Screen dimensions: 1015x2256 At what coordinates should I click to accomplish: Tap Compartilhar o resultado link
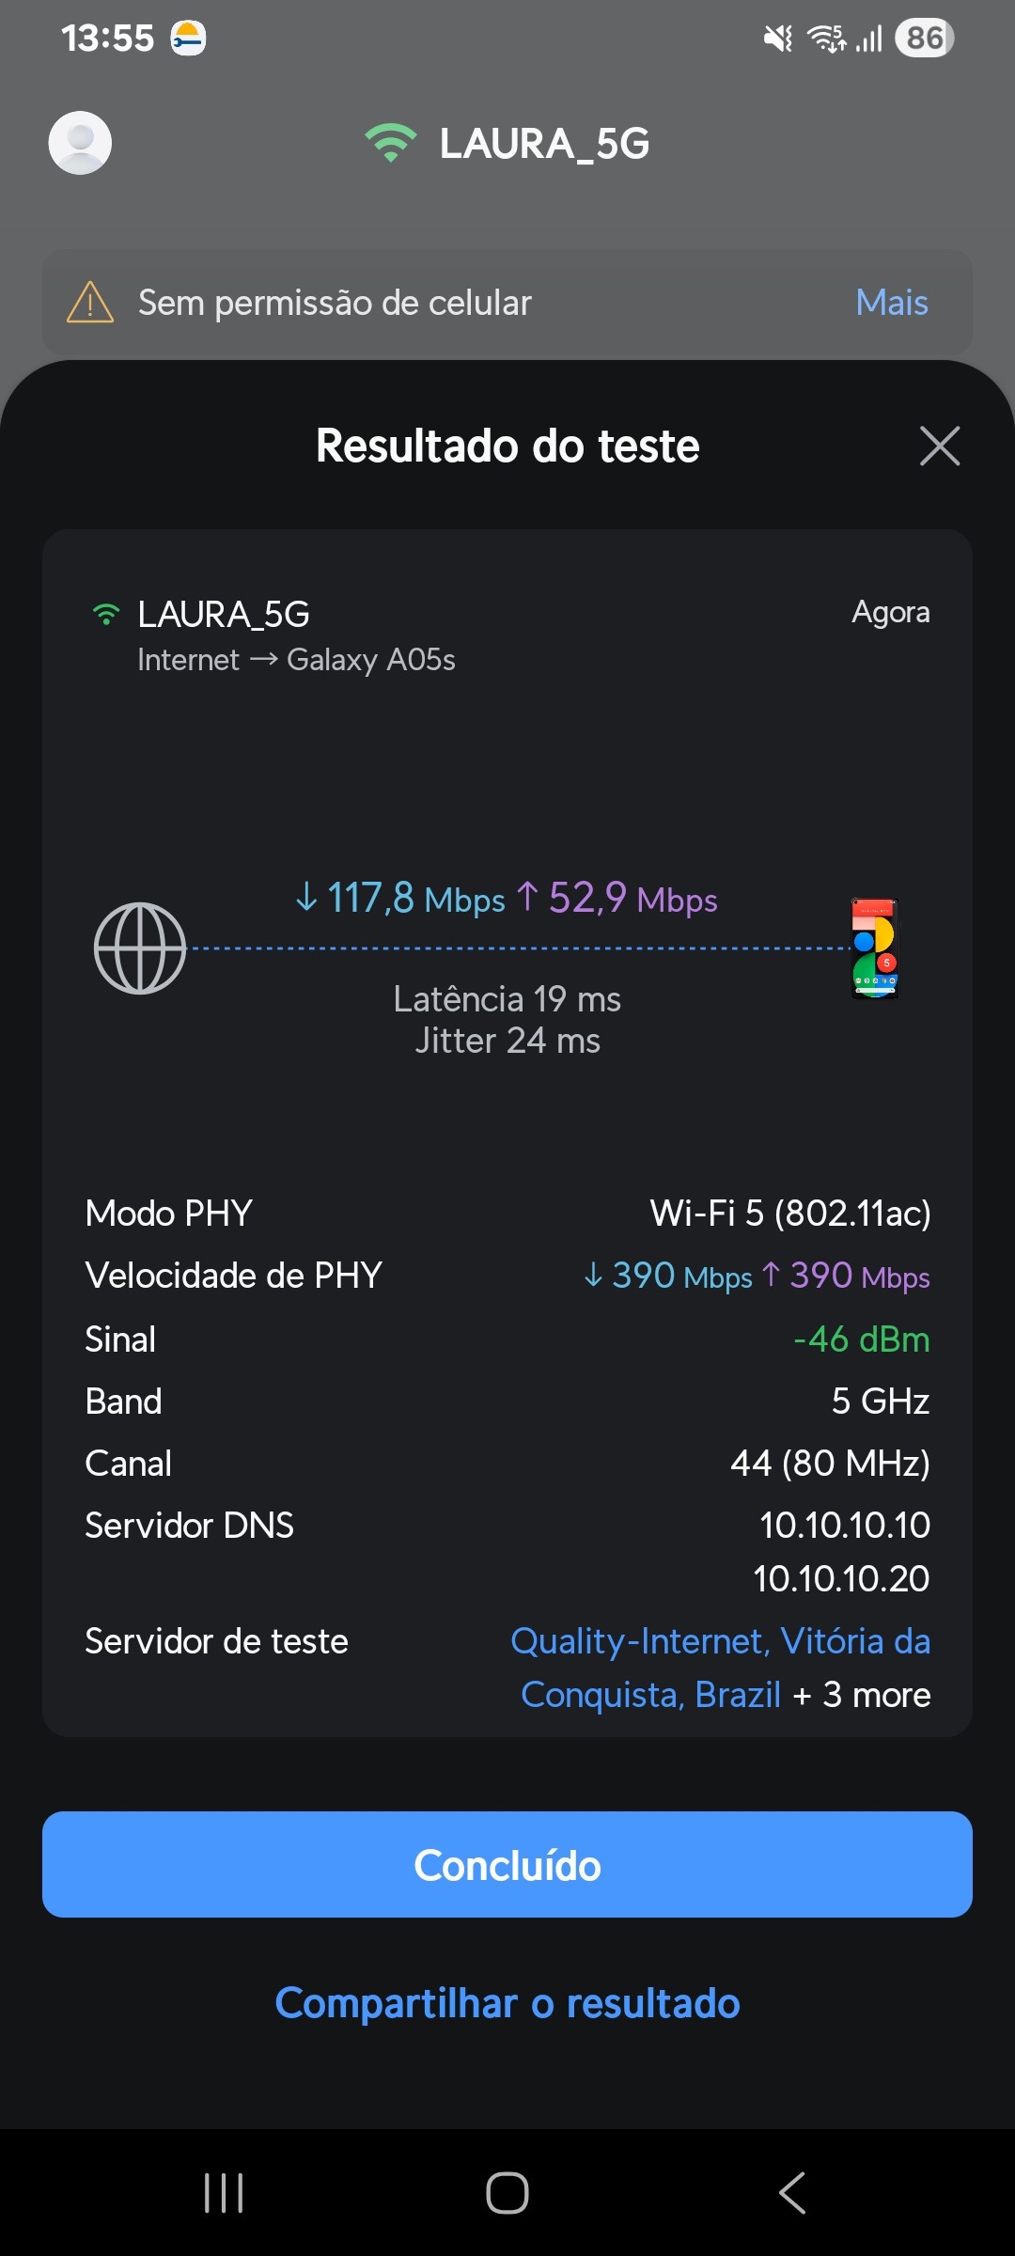[507, 2003]
